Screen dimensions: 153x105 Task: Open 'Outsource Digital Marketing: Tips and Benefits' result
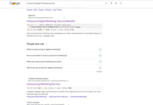tap(51, 21)
